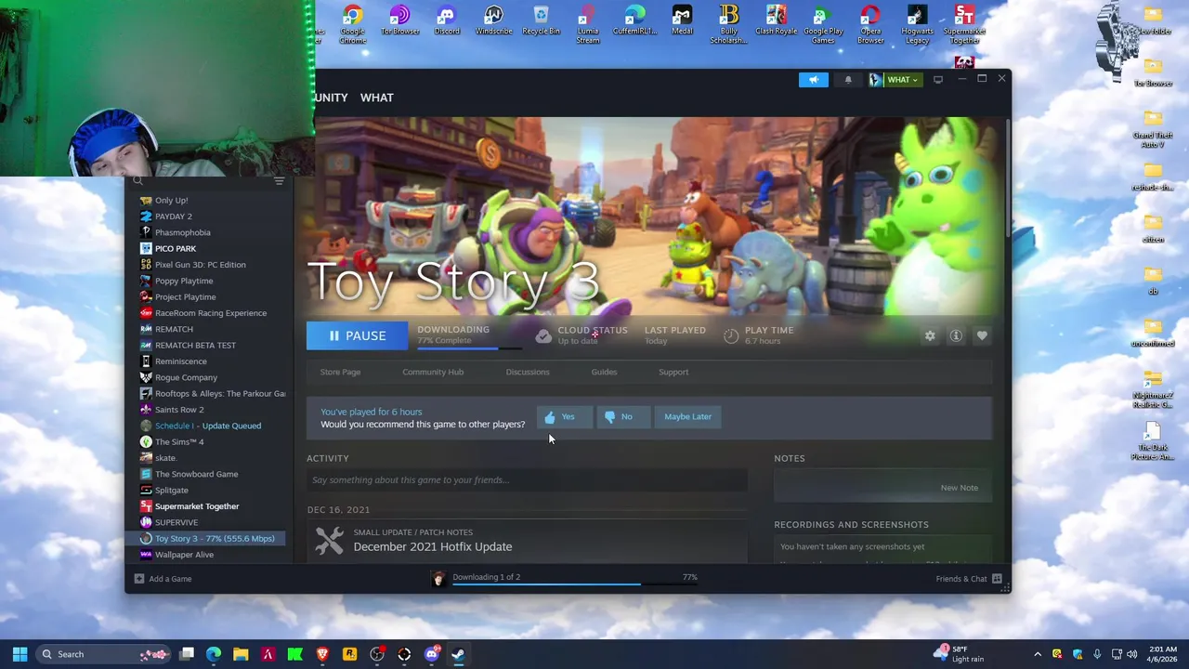Click the Cloud Status cloud icon
Viewport: 1189px width, 669px height.
[x=543, y=335]
